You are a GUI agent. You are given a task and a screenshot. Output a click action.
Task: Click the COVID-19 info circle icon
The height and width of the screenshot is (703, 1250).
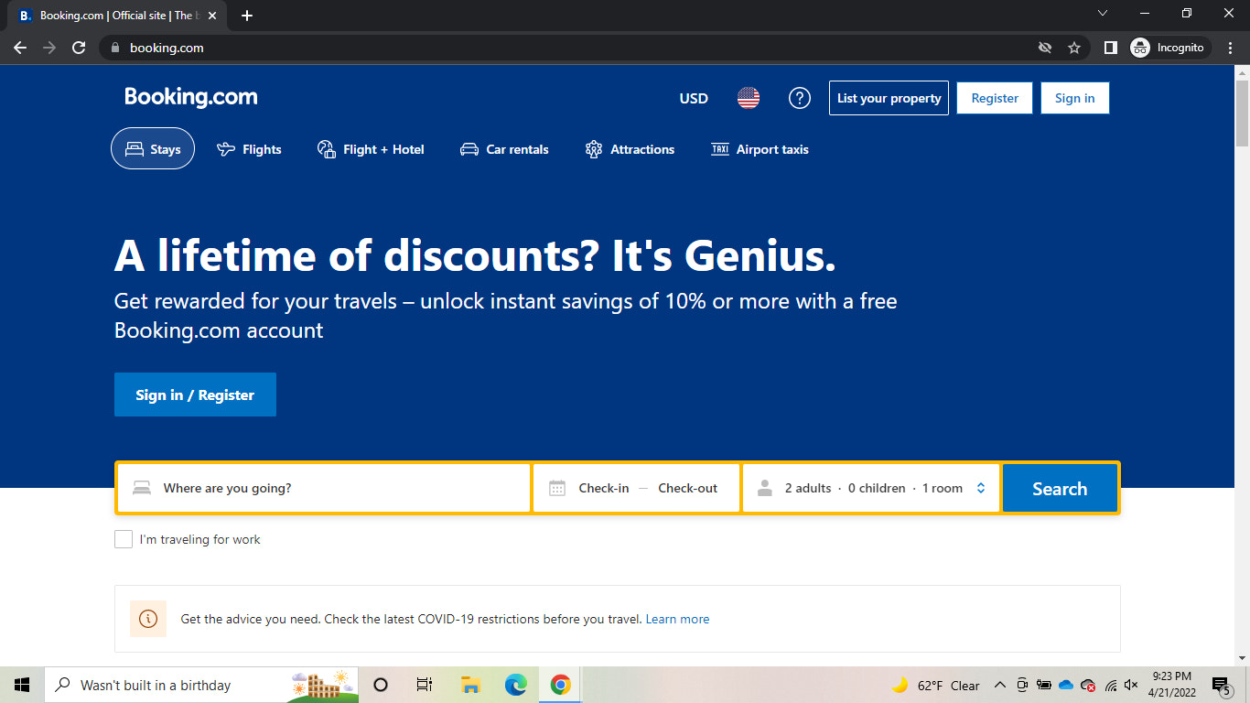(x=148, y=619)
